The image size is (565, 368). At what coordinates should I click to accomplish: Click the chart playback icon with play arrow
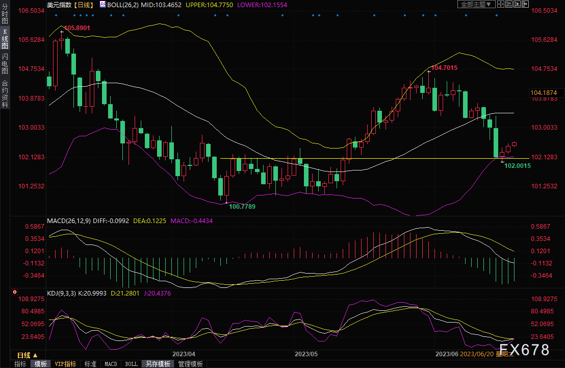coord(518,4)
